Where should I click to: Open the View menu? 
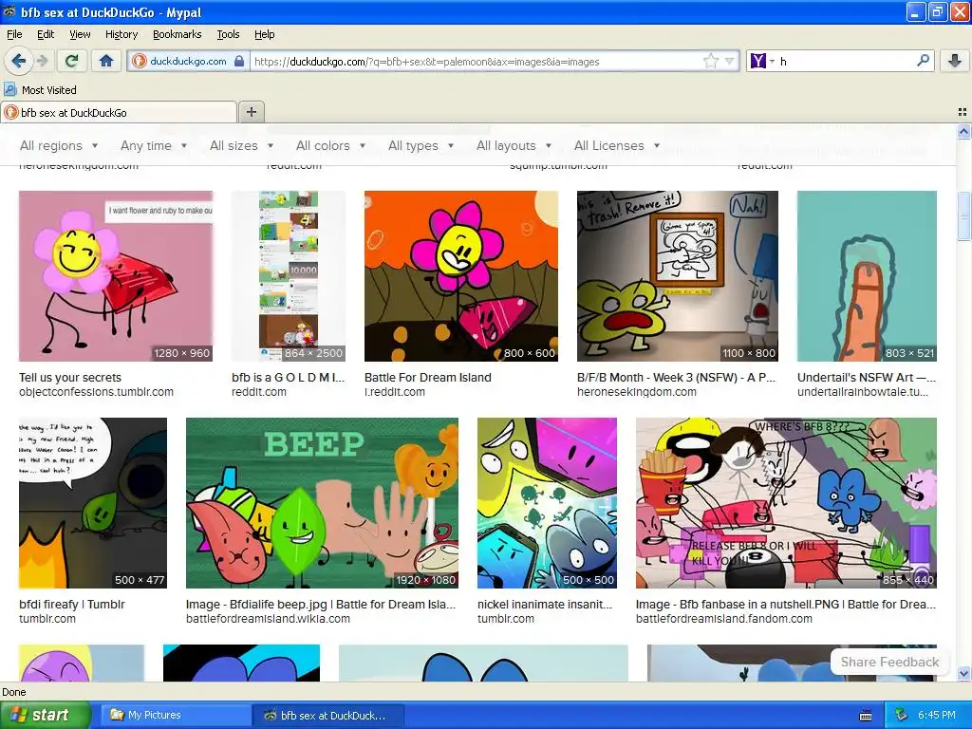tap(80, 34)
